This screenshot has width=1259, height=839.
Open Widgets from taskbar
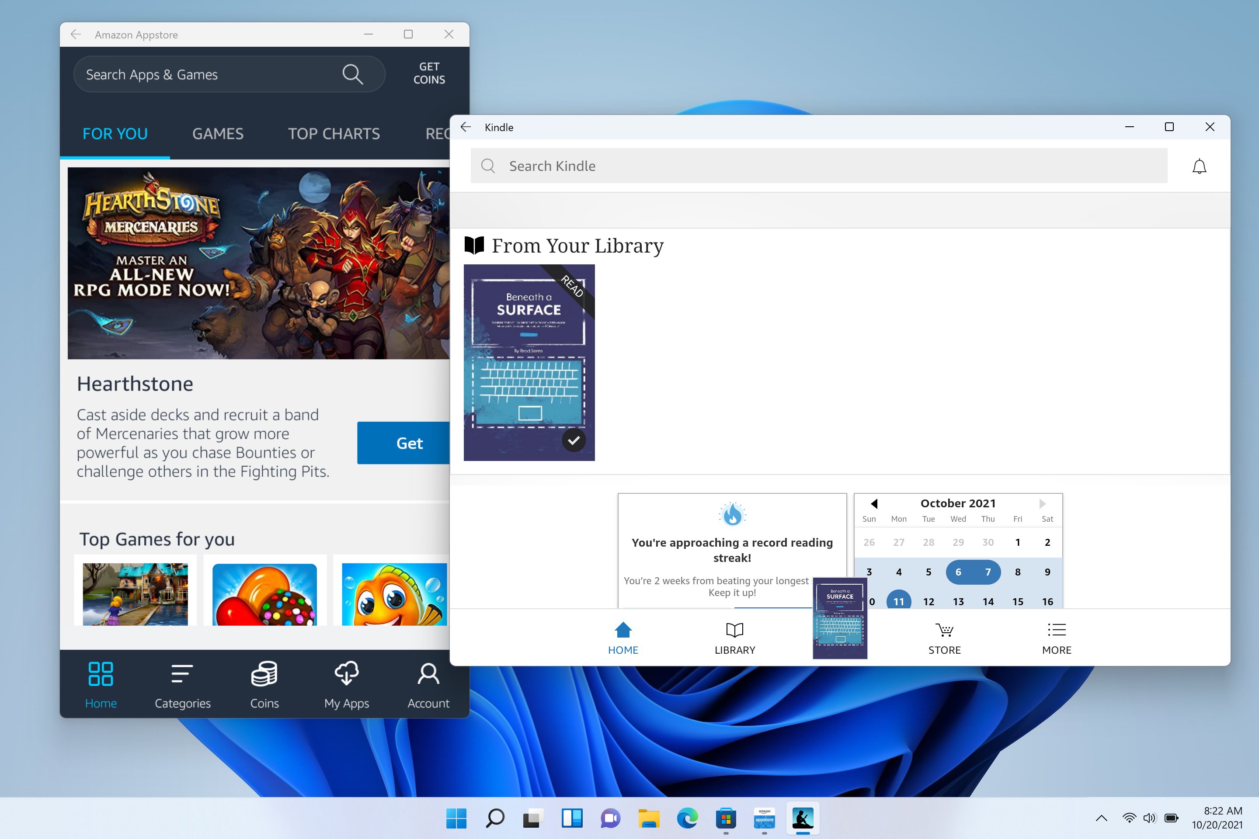click(x=572, y=818)
